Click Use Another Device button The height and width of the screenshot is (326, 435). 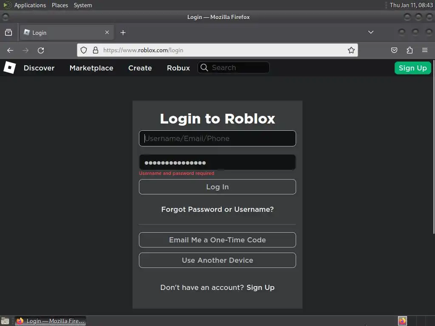click(217, 260)
